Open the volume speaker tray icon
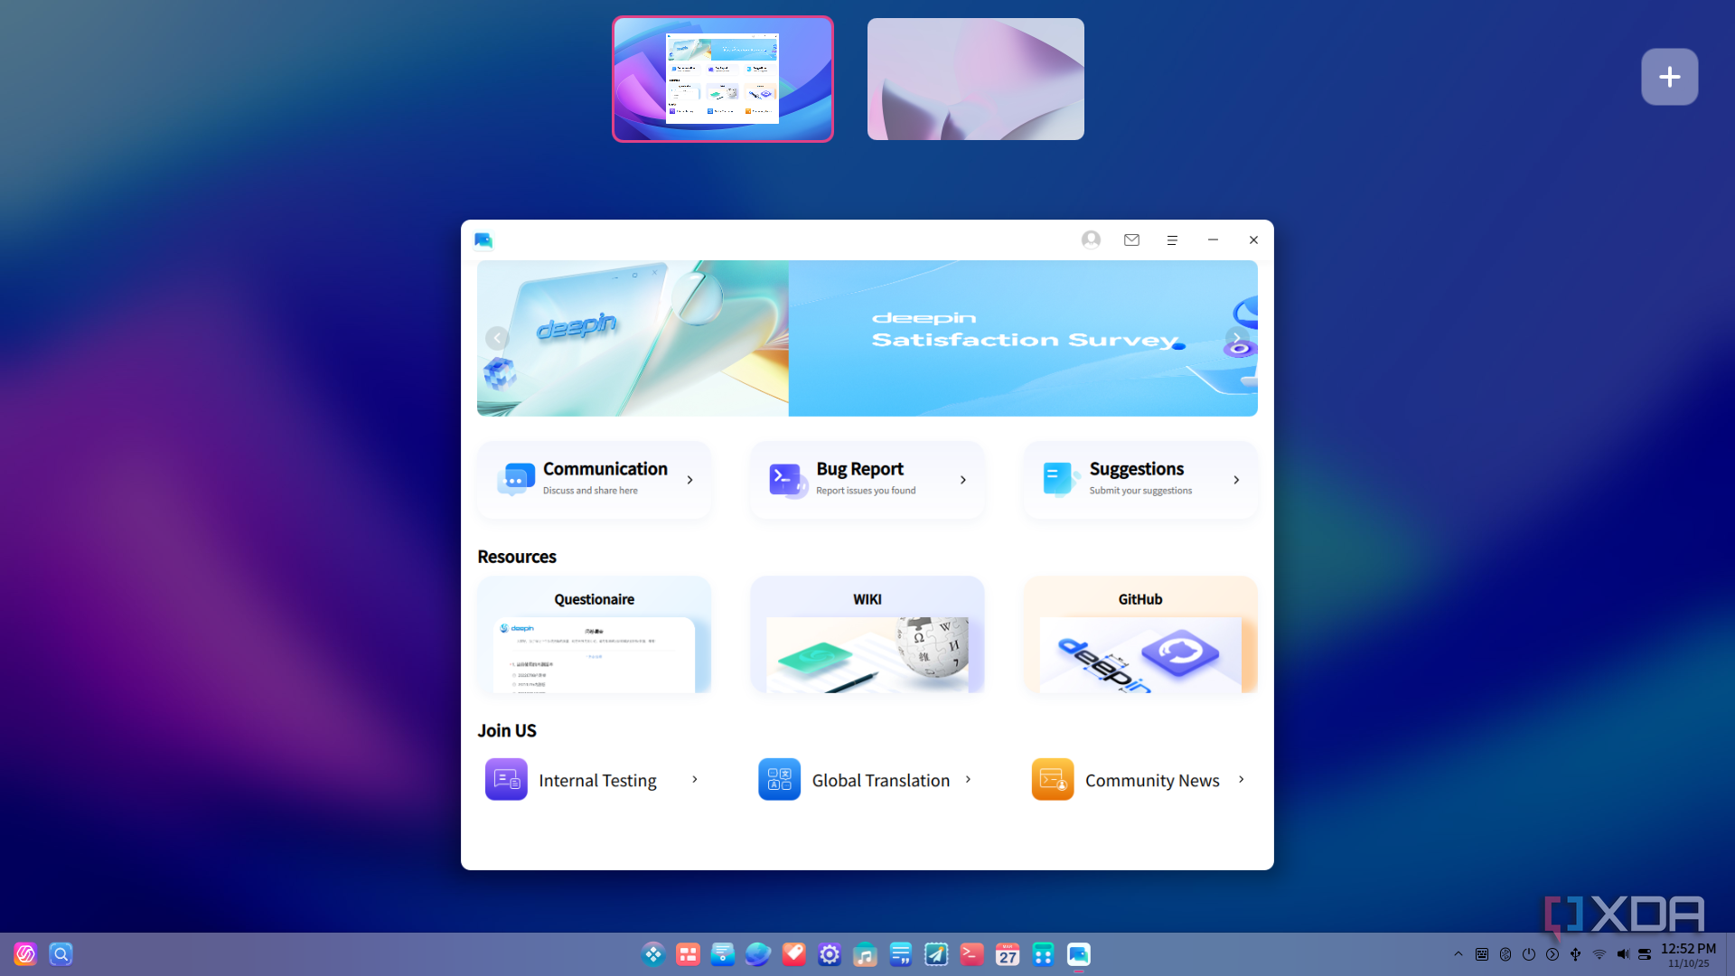The image size is (1735, 976). (1623, 954)
